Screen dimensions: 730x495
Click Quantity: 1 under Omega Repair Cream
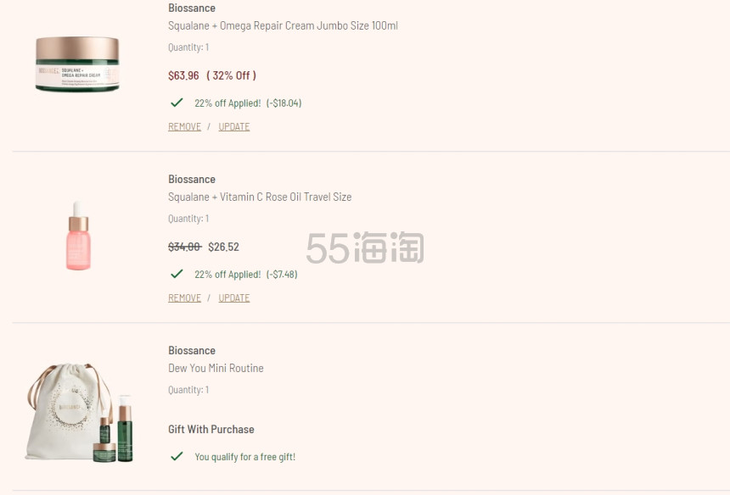pos(188,47)
